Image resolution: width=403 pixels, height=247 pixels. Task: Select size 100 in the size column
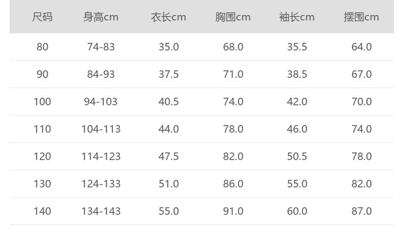tap(42, 102)
